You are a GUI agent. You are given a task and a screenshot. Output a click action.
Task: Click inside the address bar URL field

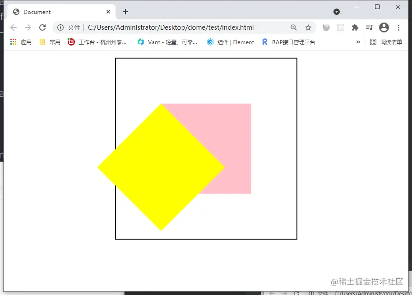[x=181, y=27]
